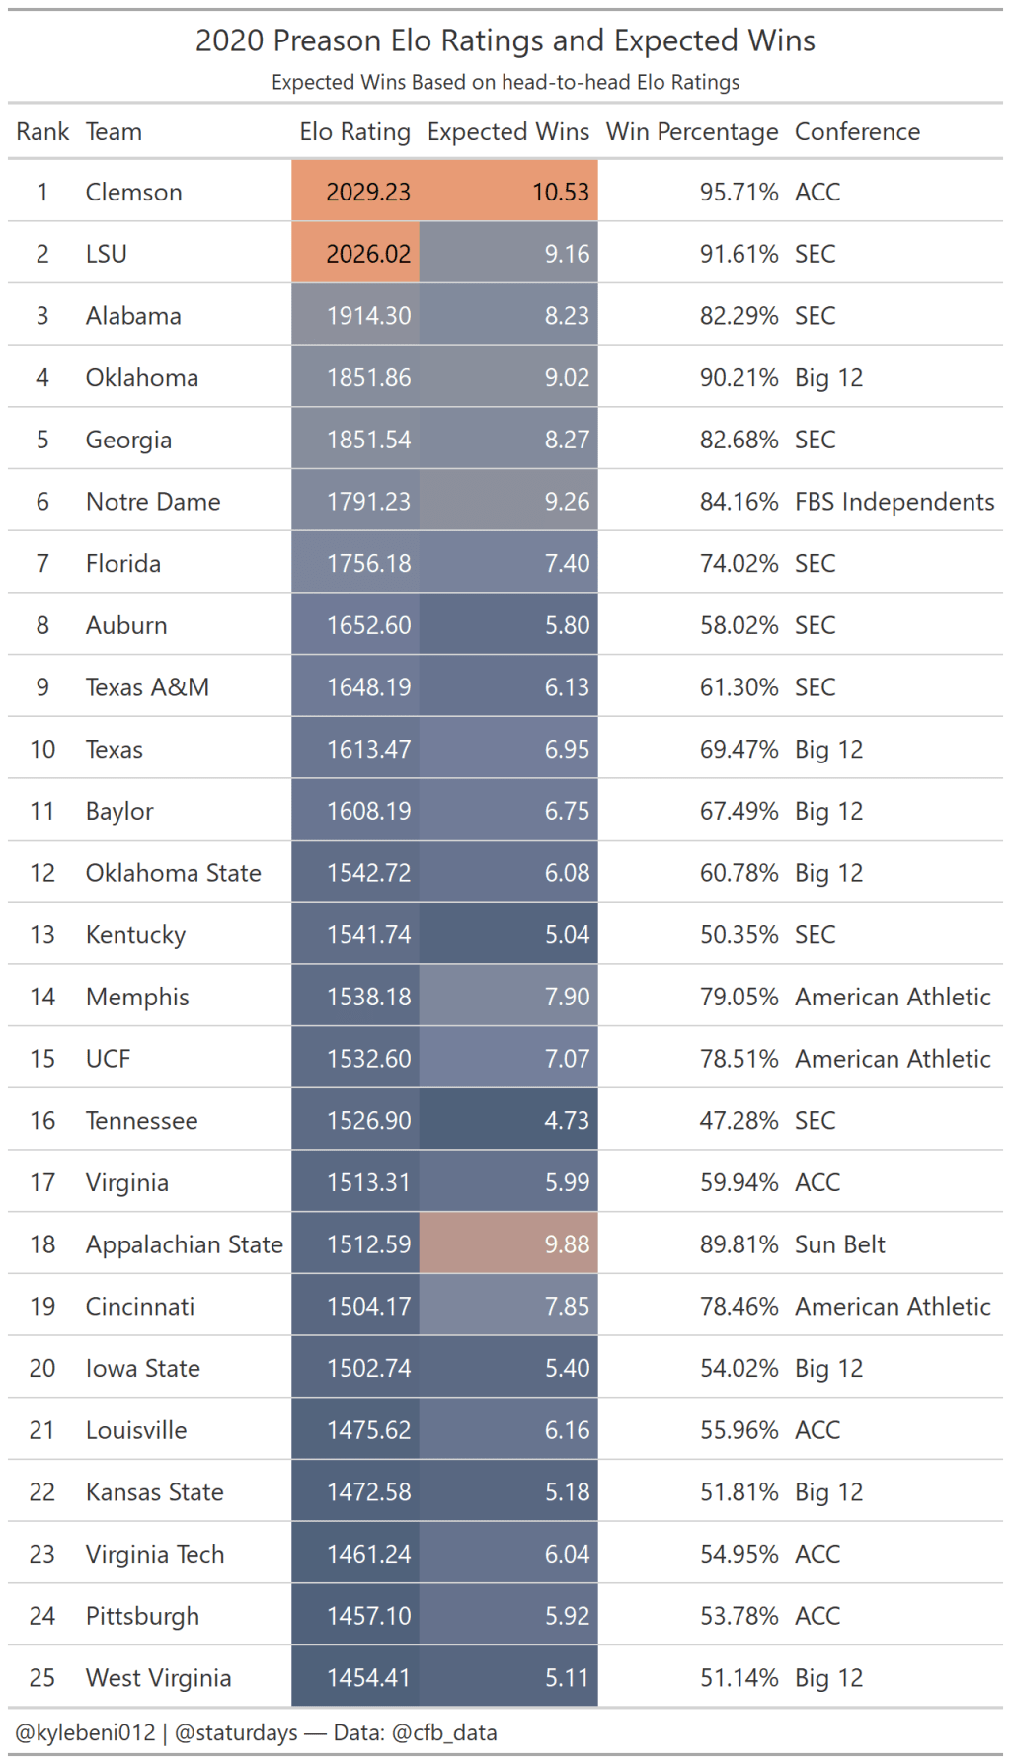Click the Texas A&M team name
The height and width of the screenshot is (1764, 1011).
click(147, 687)
